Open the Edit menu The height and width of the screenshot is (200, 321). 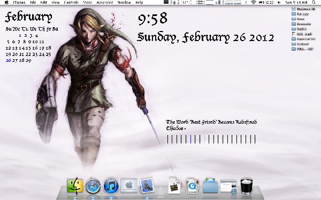(x=44, y=3)
